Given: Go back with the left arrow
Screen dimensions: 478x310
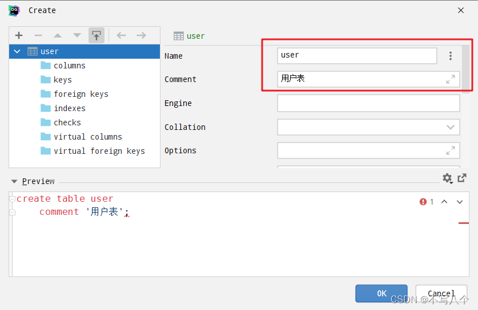Looking at the screenshot, I should (121, 35).
